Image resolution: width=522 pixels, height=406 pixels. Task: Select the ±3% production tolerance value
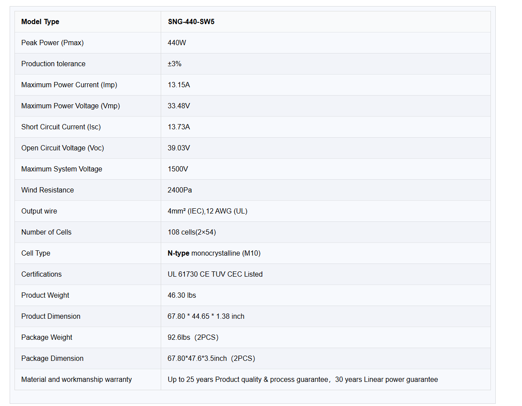pos(174,64)
